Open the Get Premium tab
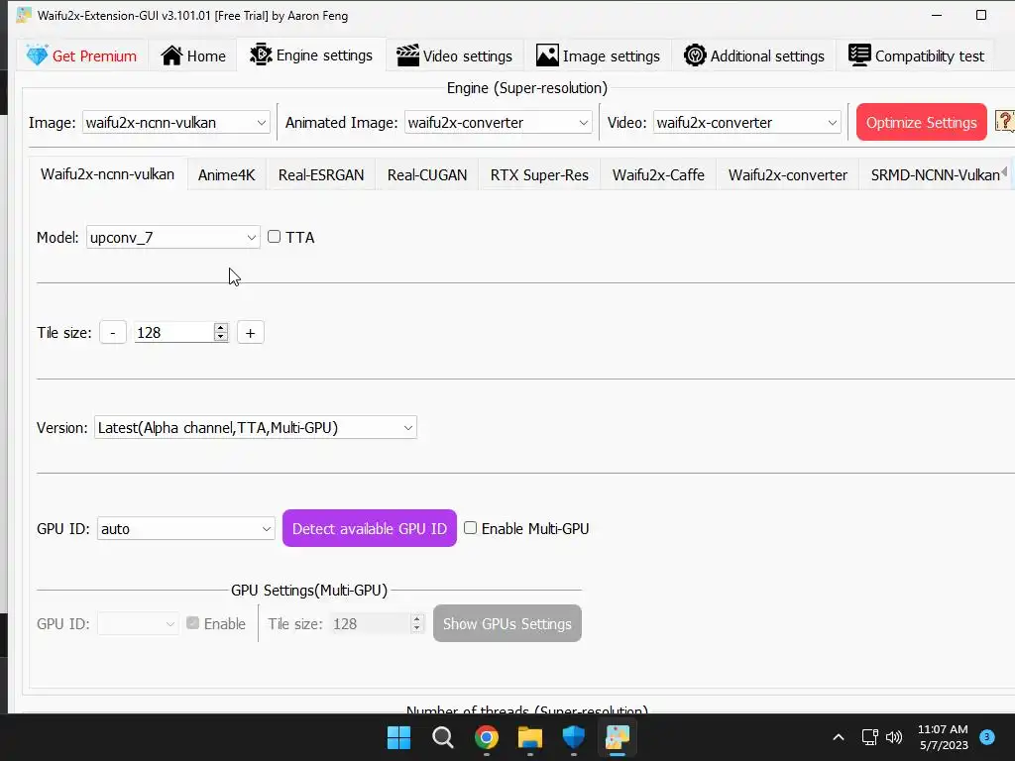Viewport: 1015px width, 761px height. pyautogui.click(x=82, y=56)
